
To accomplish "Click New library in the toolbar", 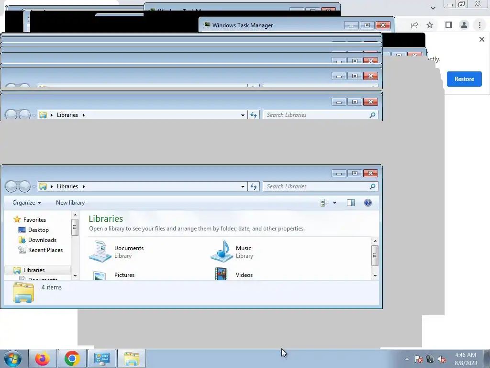I will click(x=70, y=203).
